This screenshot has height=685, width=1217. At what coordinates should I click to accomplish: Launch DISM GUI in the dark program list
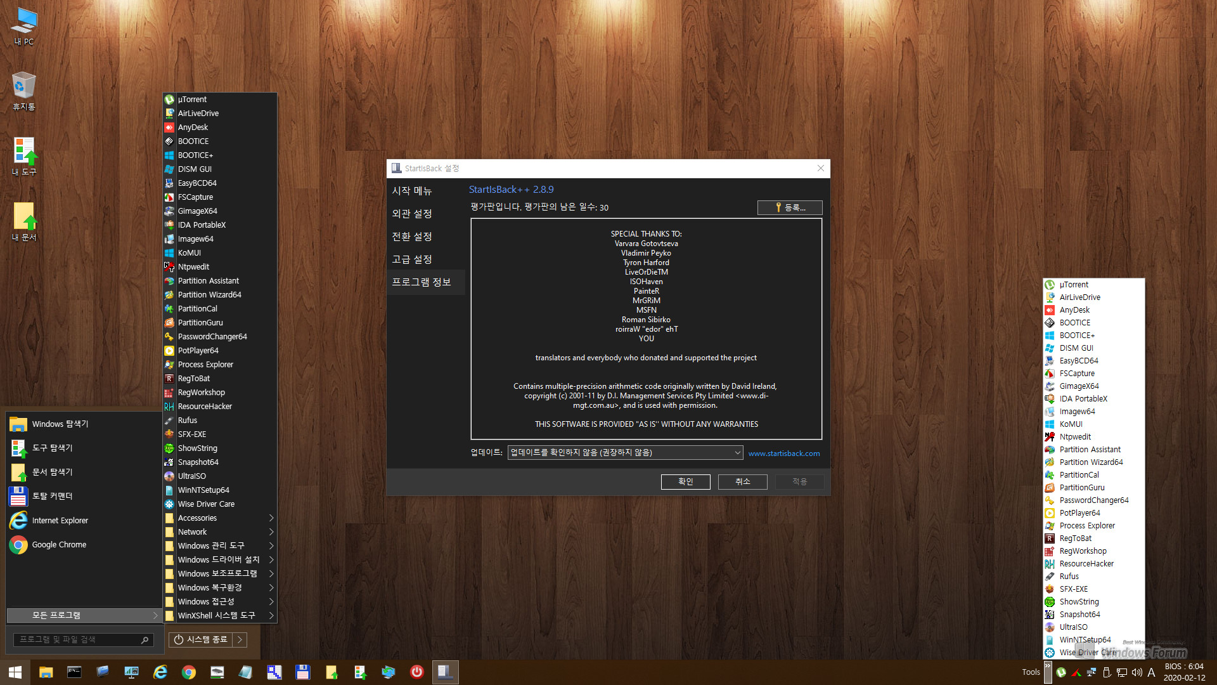point(220,169)
